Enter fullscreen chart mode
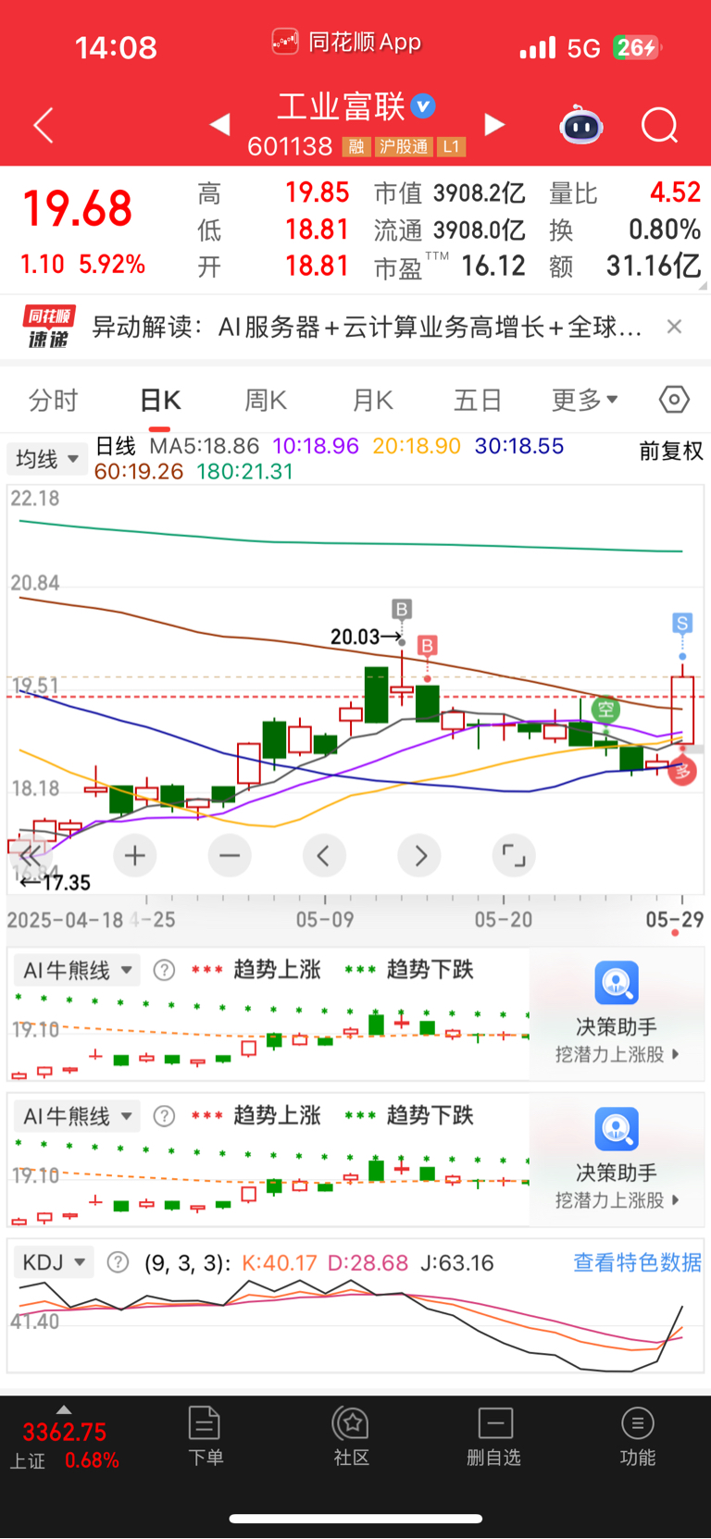711x1539 pixels. click(x=514, y=855)
